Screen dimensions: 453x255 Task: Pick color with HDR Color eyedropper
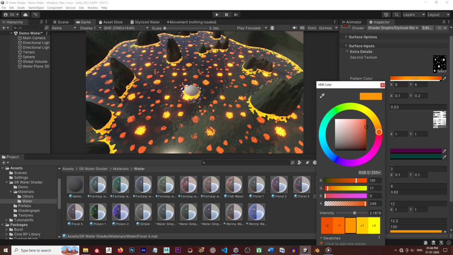pos(322,96)
